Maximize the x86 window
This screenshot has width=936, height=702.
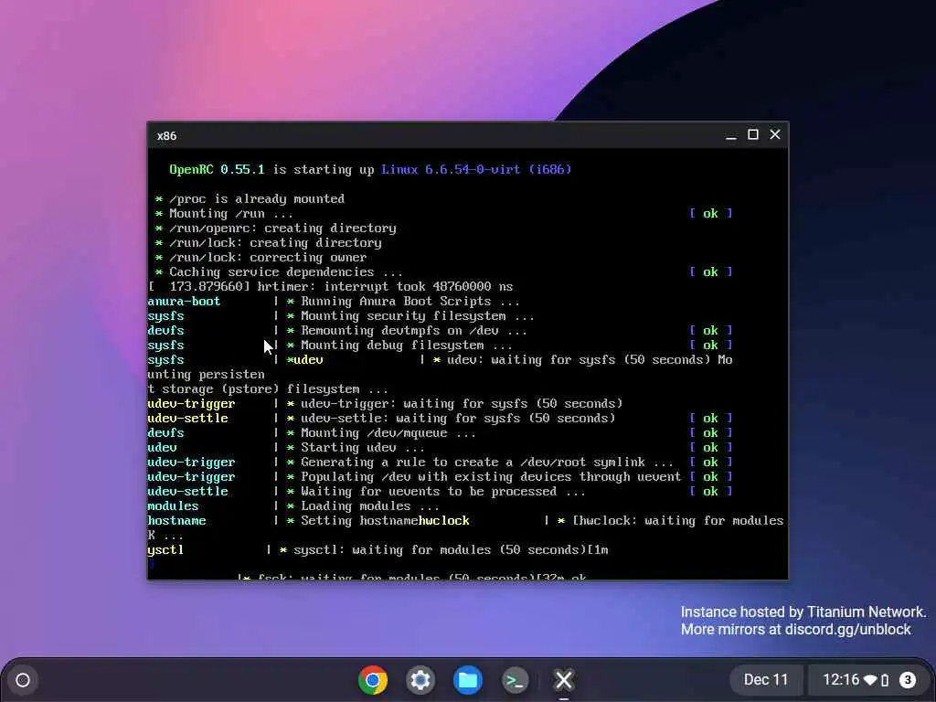pyautogui.click(x=753, y=135)
